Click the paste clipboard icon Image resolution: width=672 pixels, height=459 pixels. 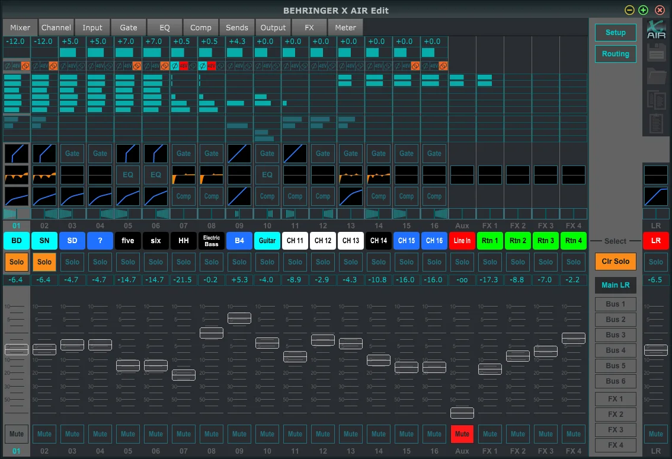(x=656, y=123)
